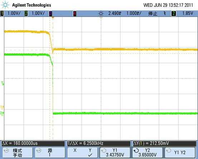Screen dimensions: 198x159
Task: Click the green trigger level T marker
Action: click(x=3, y=83)
